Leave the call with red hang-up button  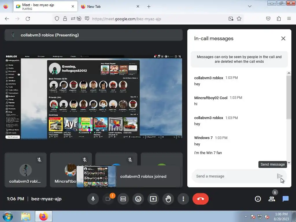tap(201, 199)
